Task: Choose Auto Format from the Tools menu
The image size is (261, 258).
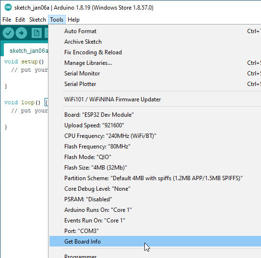Action: pyautogui.click(x=155, y=31)
